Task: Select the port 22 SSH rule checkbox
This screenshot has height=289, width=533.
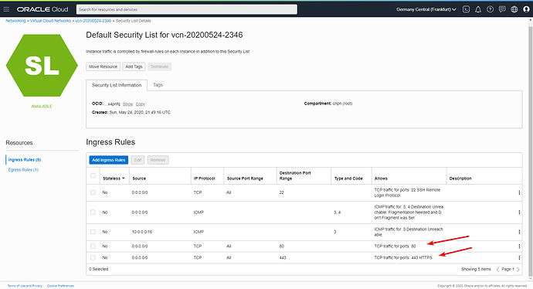Action: [x=93, y=192]
